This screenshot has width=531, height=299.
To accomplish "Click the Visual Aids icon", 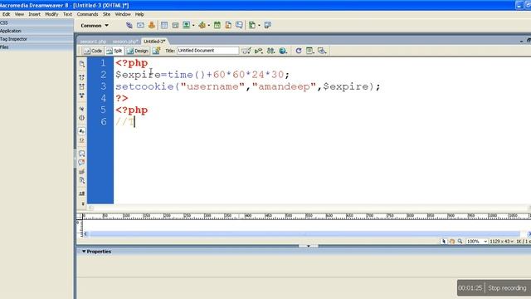I will click(322, 51).
